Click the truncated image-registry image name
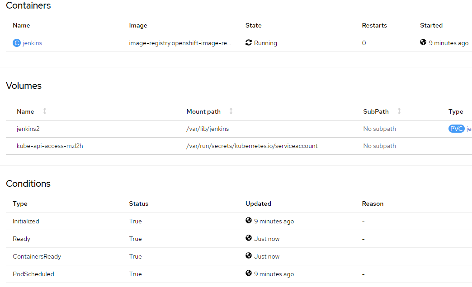 pos(179,42)
